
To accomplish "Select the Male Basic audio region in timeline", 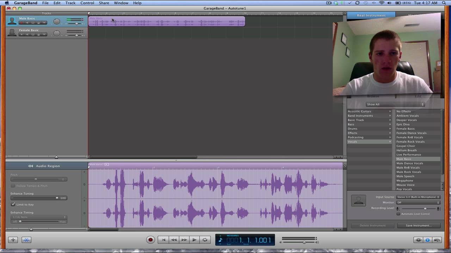I will pyautogui.click(x=167, y=21).
